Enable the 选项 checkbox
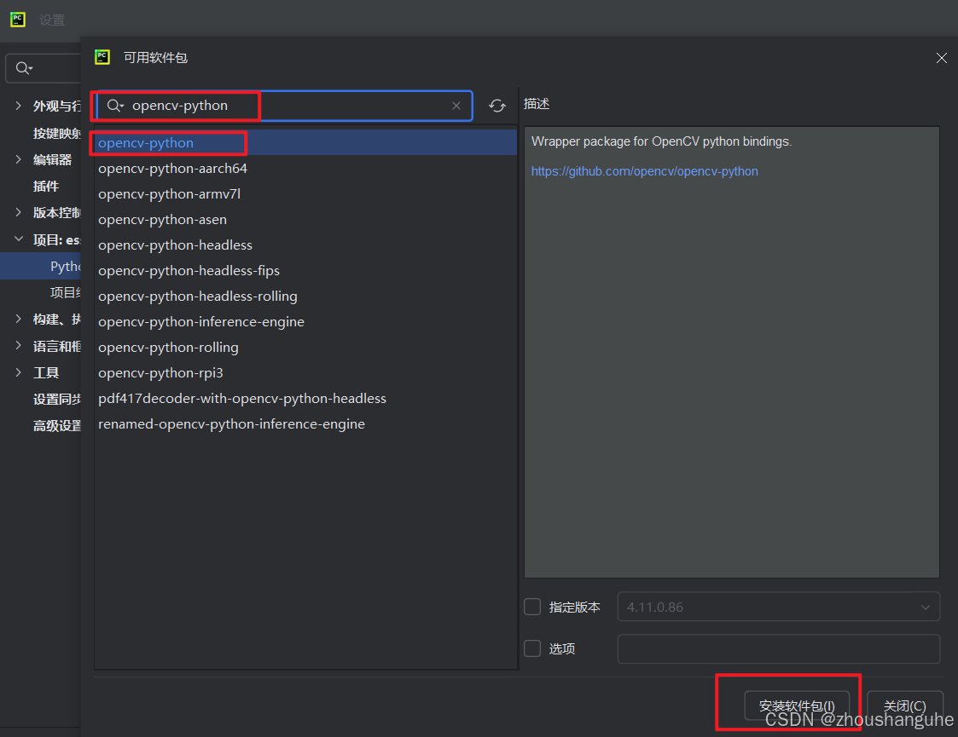Screen dimensions: 958x737 click(532, 648)
